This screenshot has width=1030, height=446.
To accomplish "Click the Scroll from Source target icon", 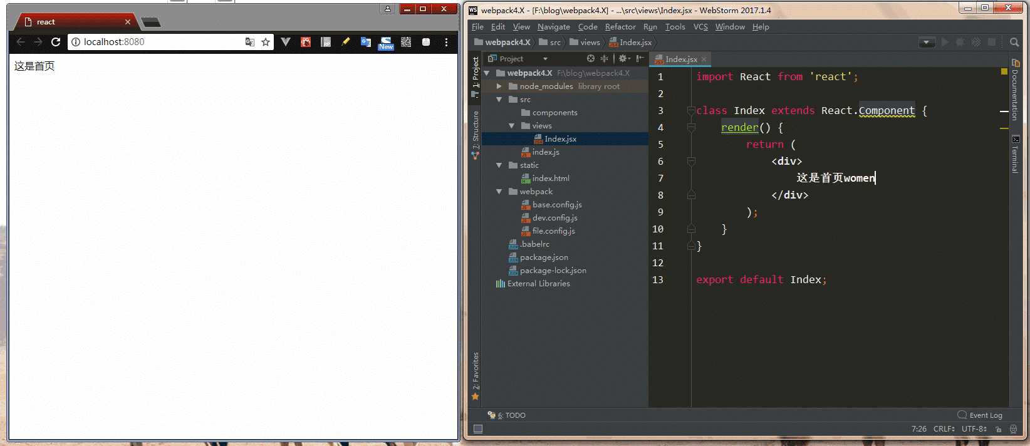I will click(591, 58).
